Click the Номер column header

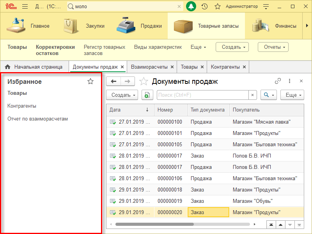tap(171, 110)
